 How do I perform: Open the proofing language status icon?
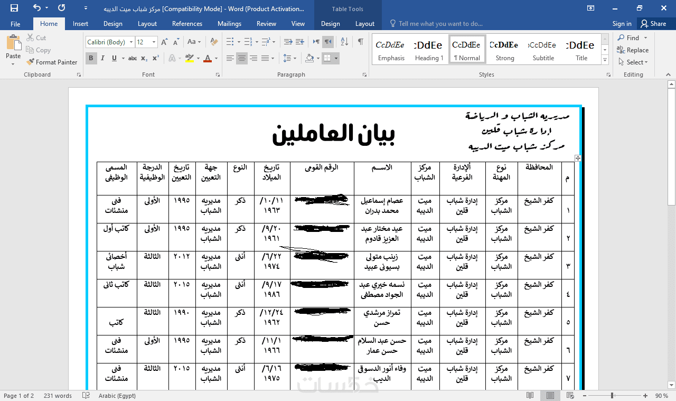pos(86,395)
